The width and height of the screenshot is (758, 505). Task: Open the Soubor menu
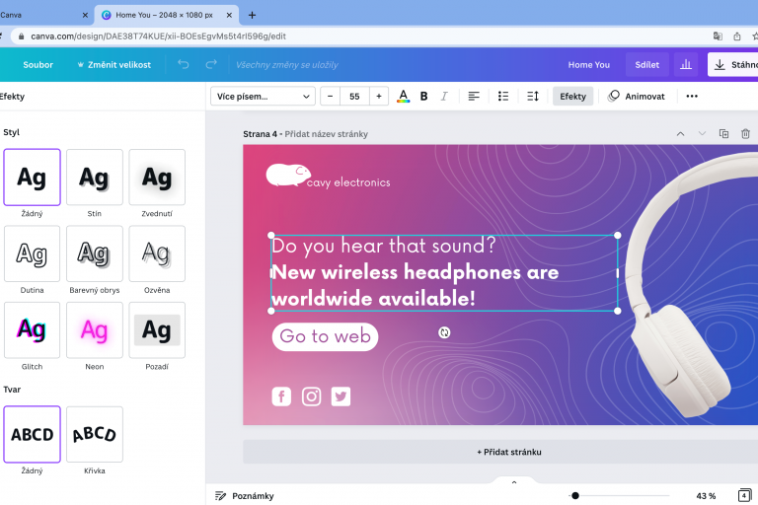click(38, 65)
